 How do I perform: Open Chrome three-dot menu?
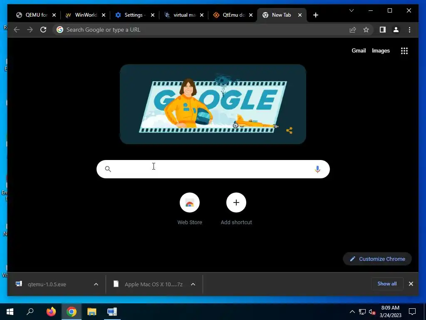click(x=409, y=30)
